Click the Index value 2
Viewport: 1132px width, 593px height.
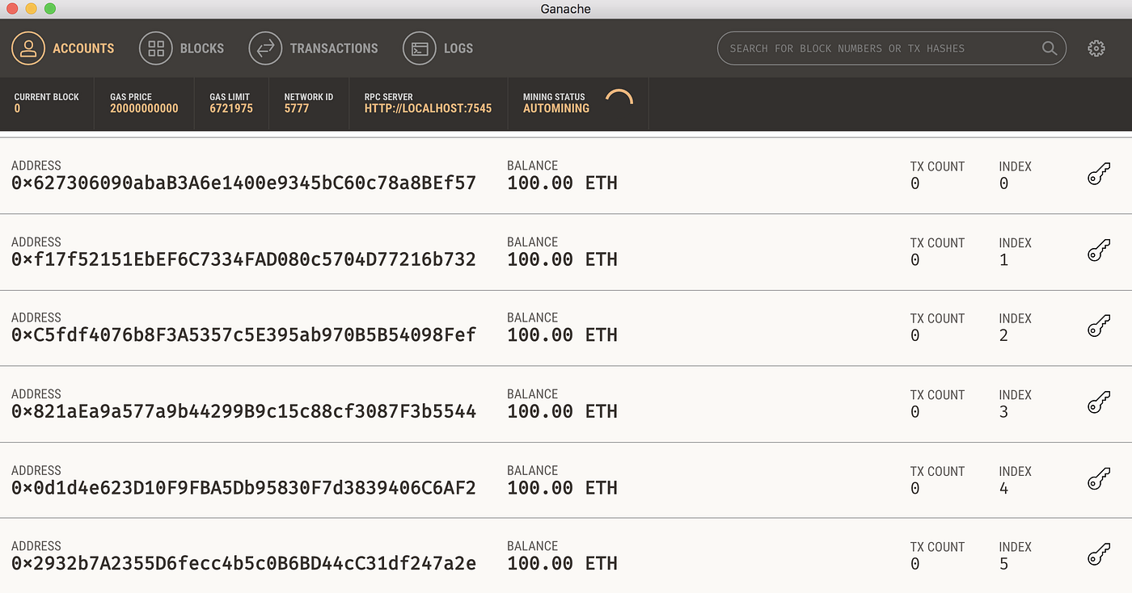pos(1003,335)
